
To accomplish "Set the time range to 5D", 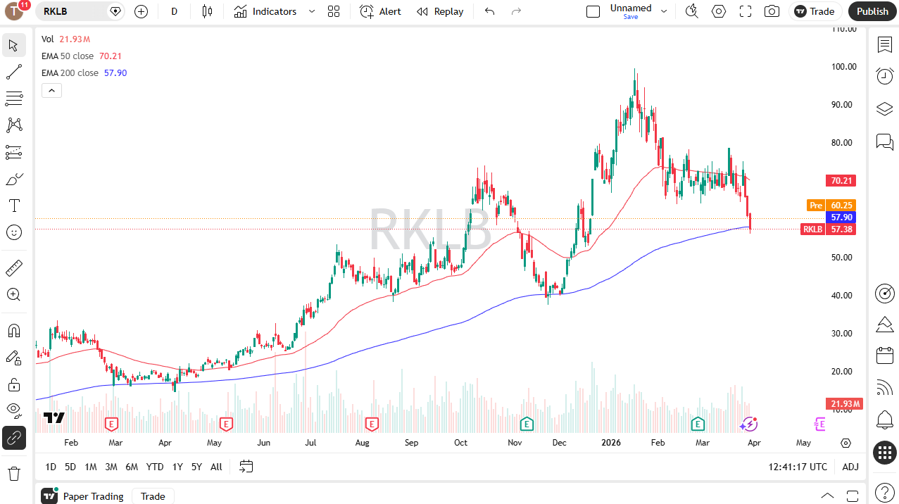I will tap(70, 467).
